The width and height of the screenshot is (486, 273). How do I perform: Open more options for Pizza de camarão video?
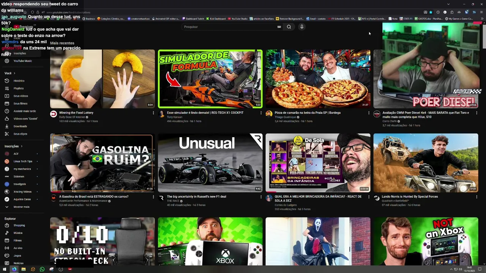click(369, 113)
